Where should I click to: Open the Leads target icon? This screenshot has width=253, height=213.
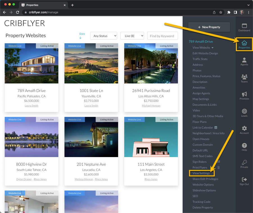click(244, 111)
